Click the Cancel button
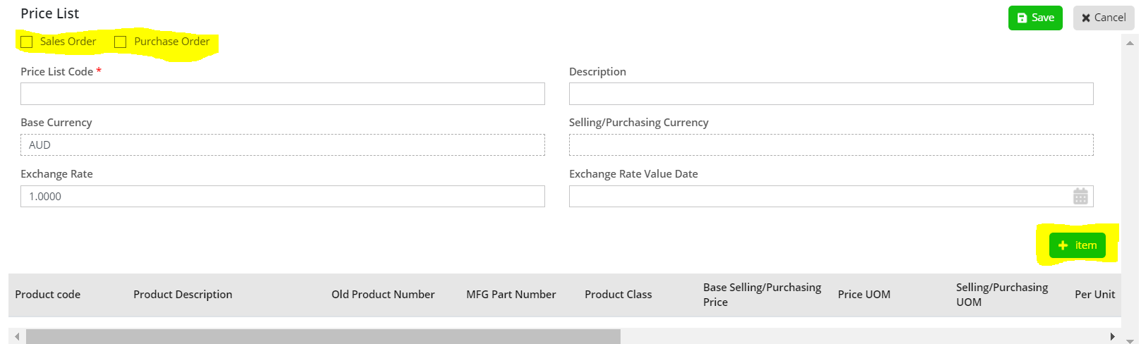 1104,18
